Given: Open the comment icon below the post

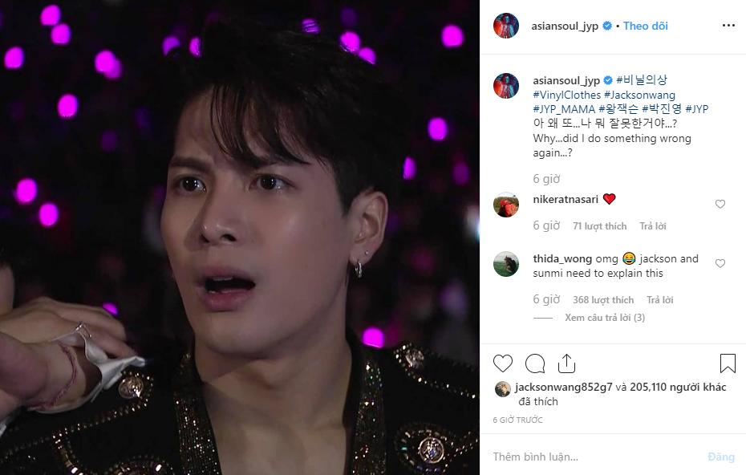Looking at the screenshot, I should 535,363.
